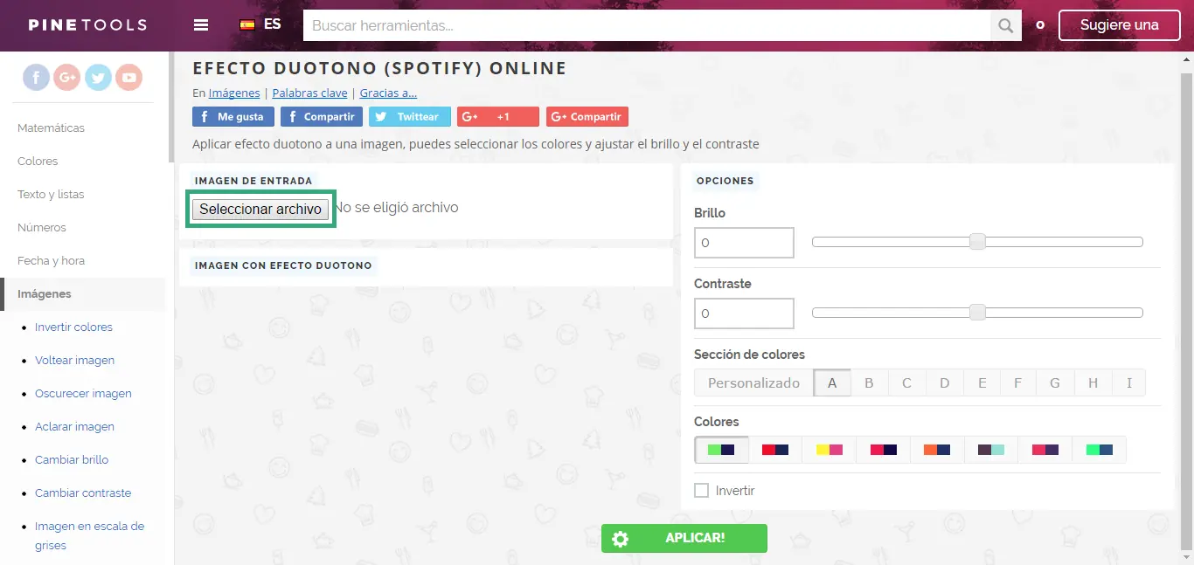Click the search magnifier icon
Image resolution: width=1194 pixels, height=565 pixels.
(1006, 25)
